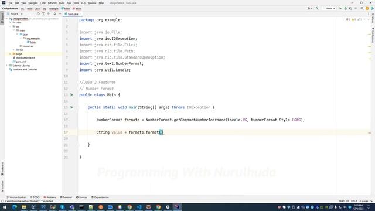Open Microsoft Edge from taskbar
This screenshot has width=375, height=211.
14,207
